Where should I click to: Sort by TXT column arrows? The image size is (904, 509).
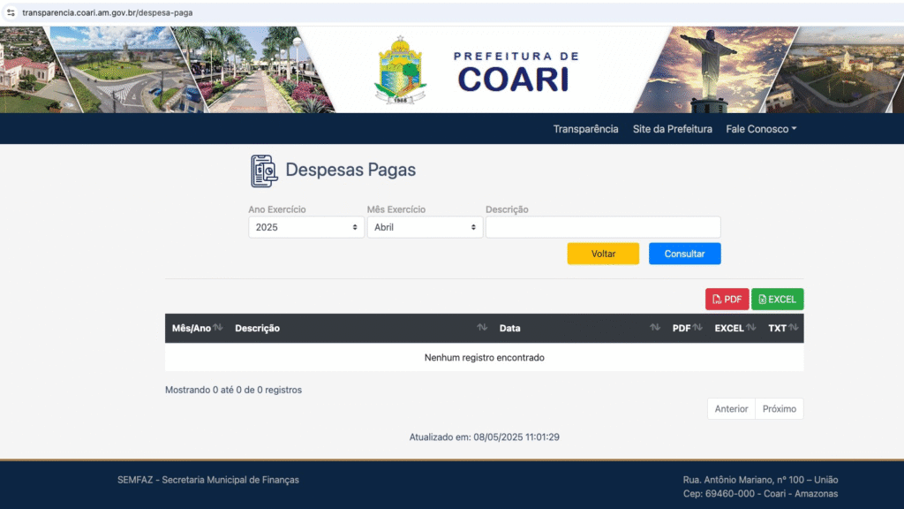tap(794, 327)
